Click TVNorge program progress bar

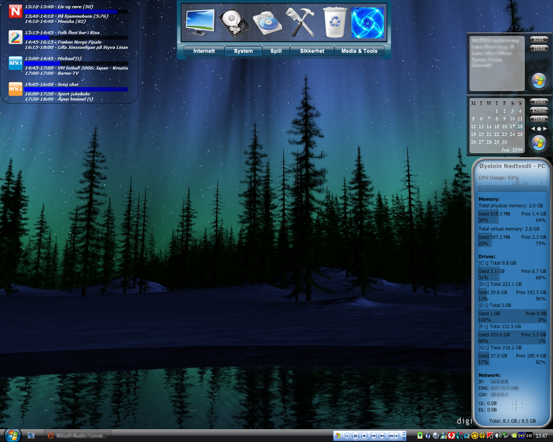76,12
